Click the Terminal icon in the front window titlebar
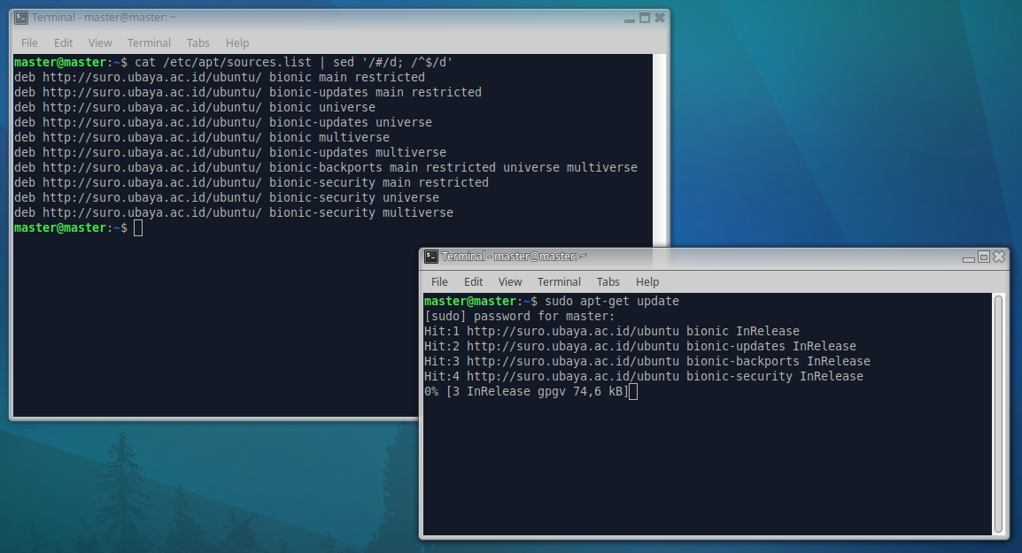The height and width of the screenshot is (553, 1022). (430, 256)
